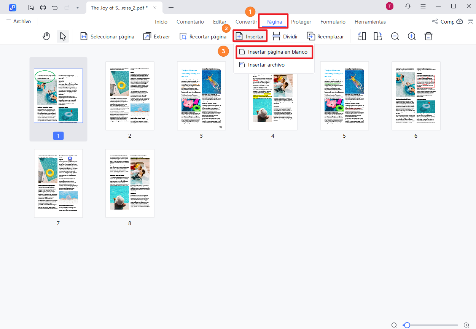Switch to the selection arrow tool
Viewport: 476px width, 329px height.
pyautogui.click(x=63, y=36)
